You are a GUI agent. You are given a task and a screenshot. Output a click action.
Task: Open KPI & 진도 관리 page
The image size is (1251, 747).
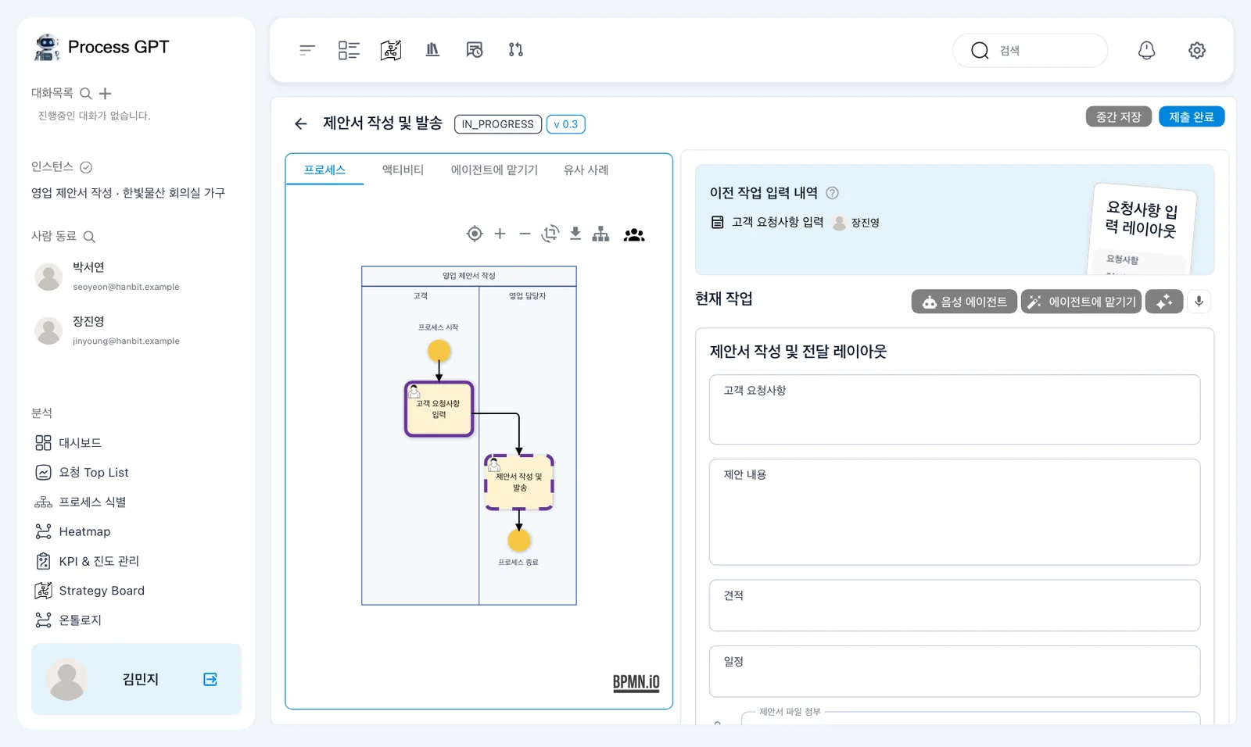[88, 562]
